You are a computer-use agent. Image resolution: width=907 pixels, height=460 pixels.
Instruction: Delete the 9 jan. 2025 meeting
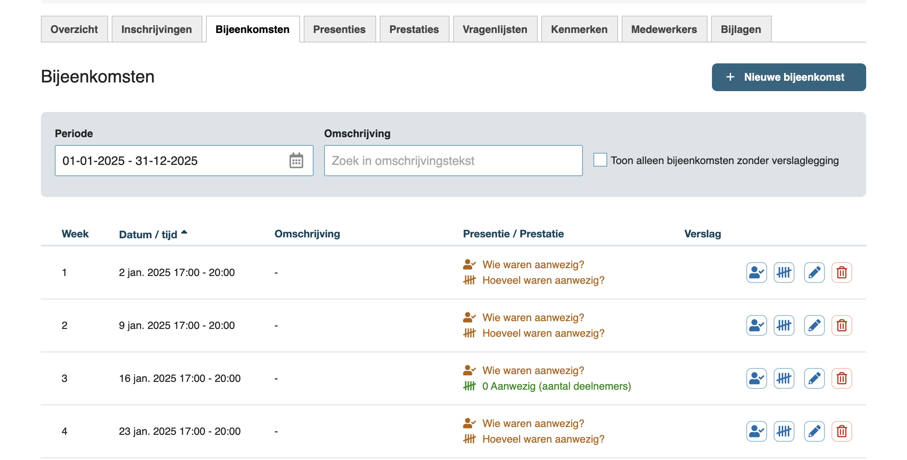841,325
